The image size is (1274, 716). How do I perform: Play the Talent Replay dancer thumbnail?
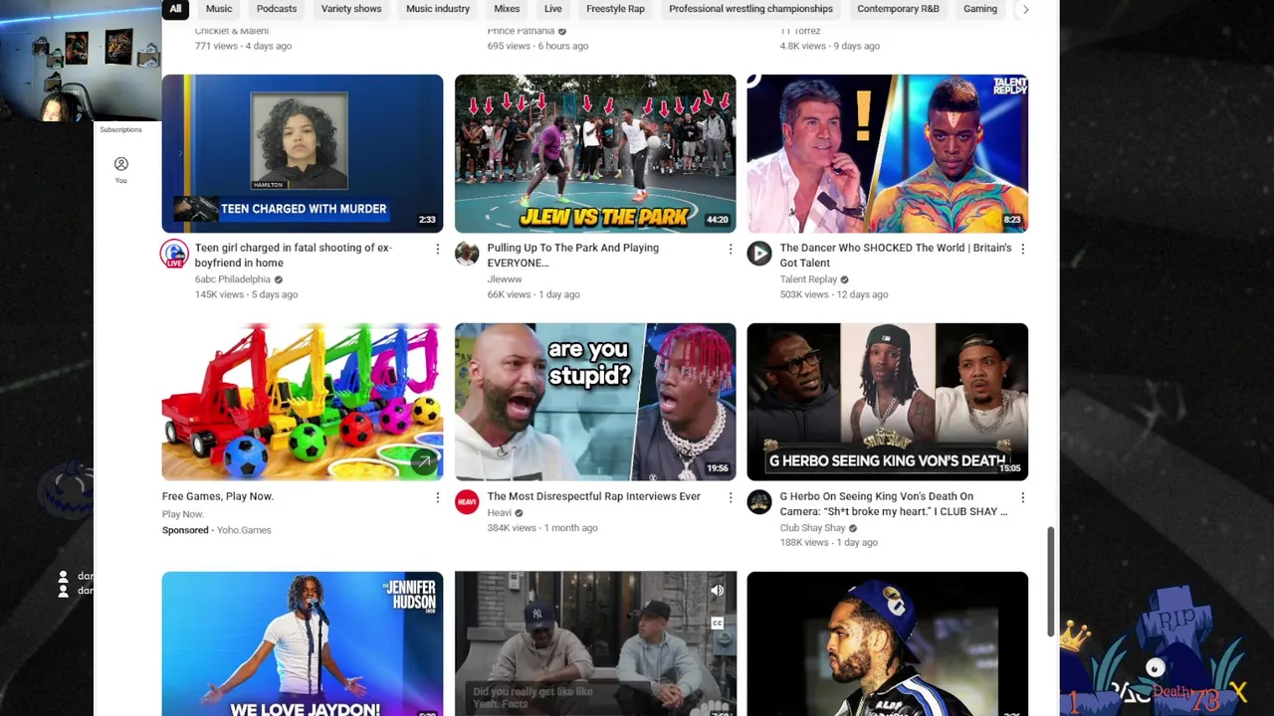click(888, 153)
